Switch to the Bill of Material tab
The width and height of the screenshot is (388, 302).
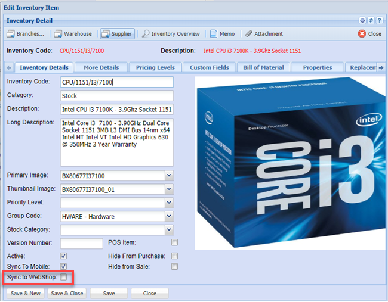(263, 67)
